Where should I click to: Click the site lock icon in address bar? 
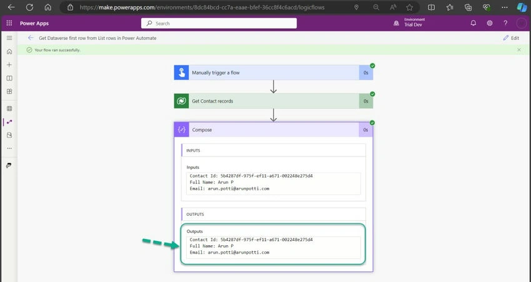70,7
